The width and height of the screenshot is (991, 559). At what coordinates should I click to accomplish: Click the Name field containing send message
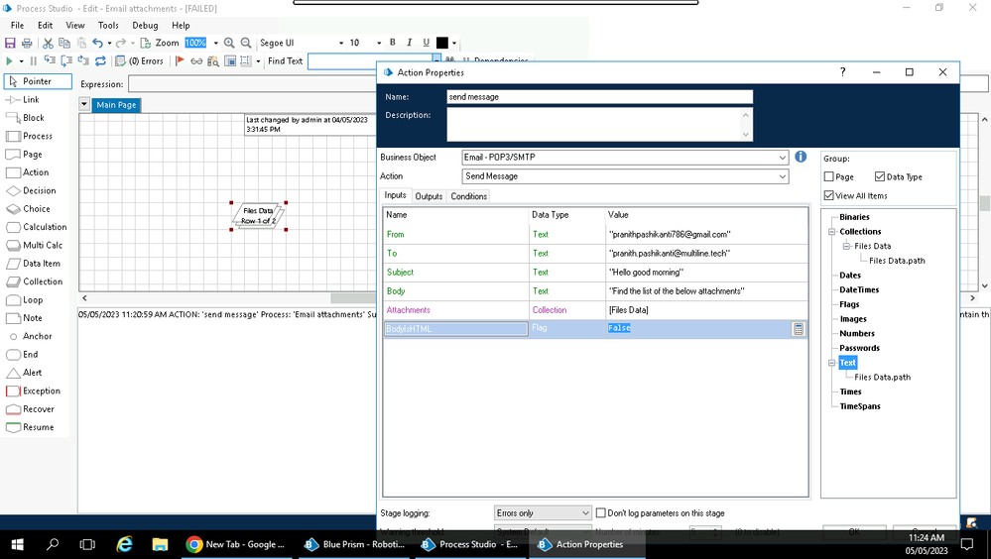point(599,97)
